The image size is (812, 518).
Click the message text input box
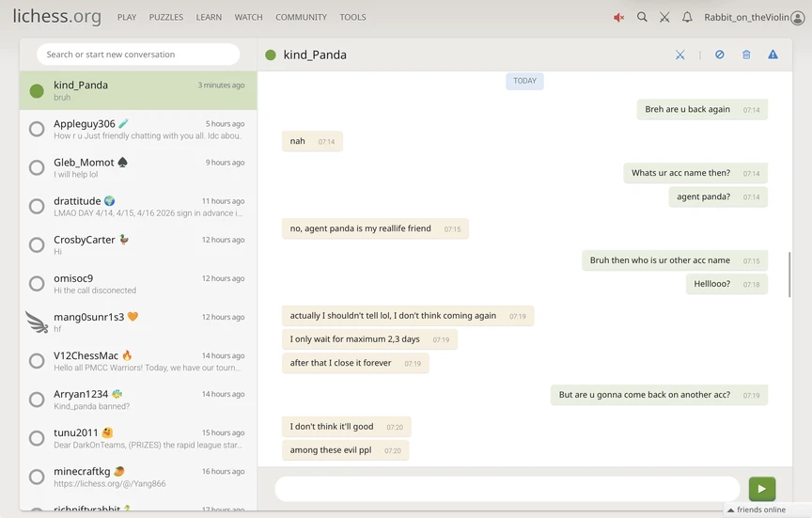[507, 489]
